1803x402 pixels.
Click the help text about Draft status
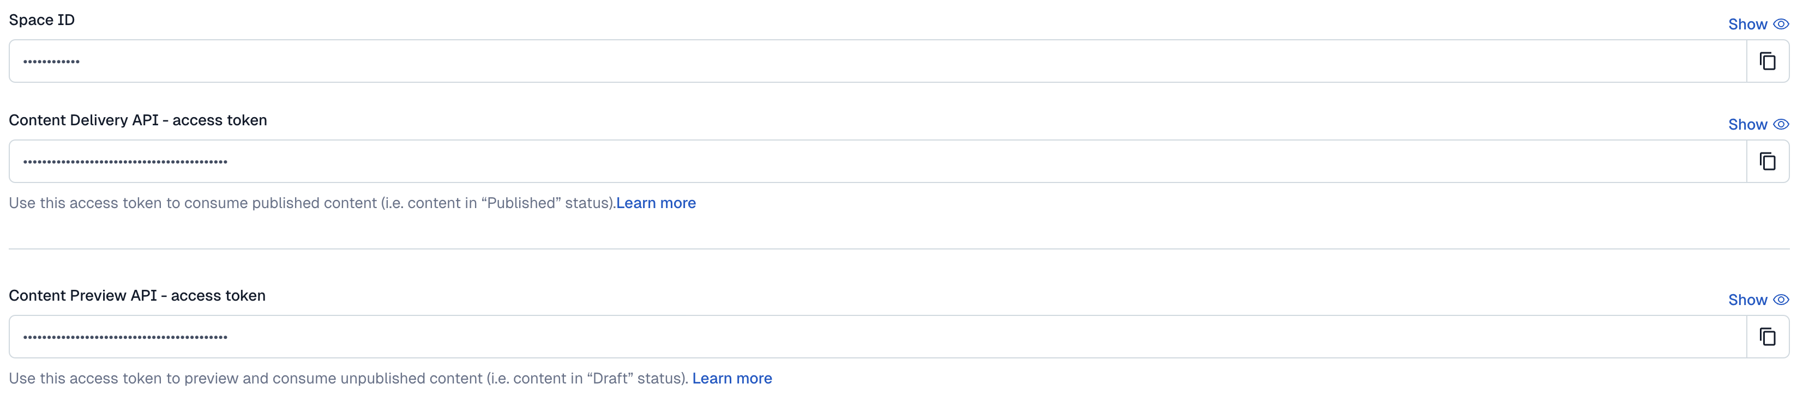click(348, 379)
